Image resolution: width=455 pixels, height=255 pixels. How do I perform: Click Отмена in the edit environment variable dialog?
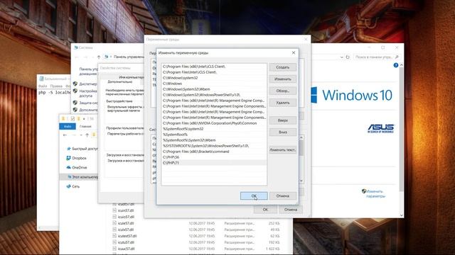tap(283, 195)
